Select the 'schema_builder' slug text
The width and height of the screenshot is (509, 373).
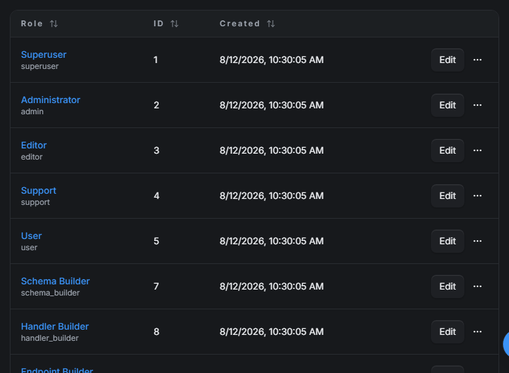point(50,293)
